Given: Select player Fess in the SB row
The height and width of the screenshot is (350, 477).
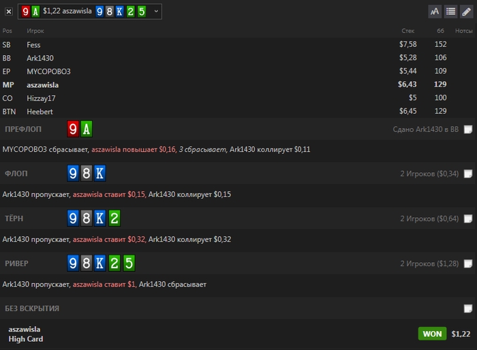Looking at the screenshot, I should (33, 45).
